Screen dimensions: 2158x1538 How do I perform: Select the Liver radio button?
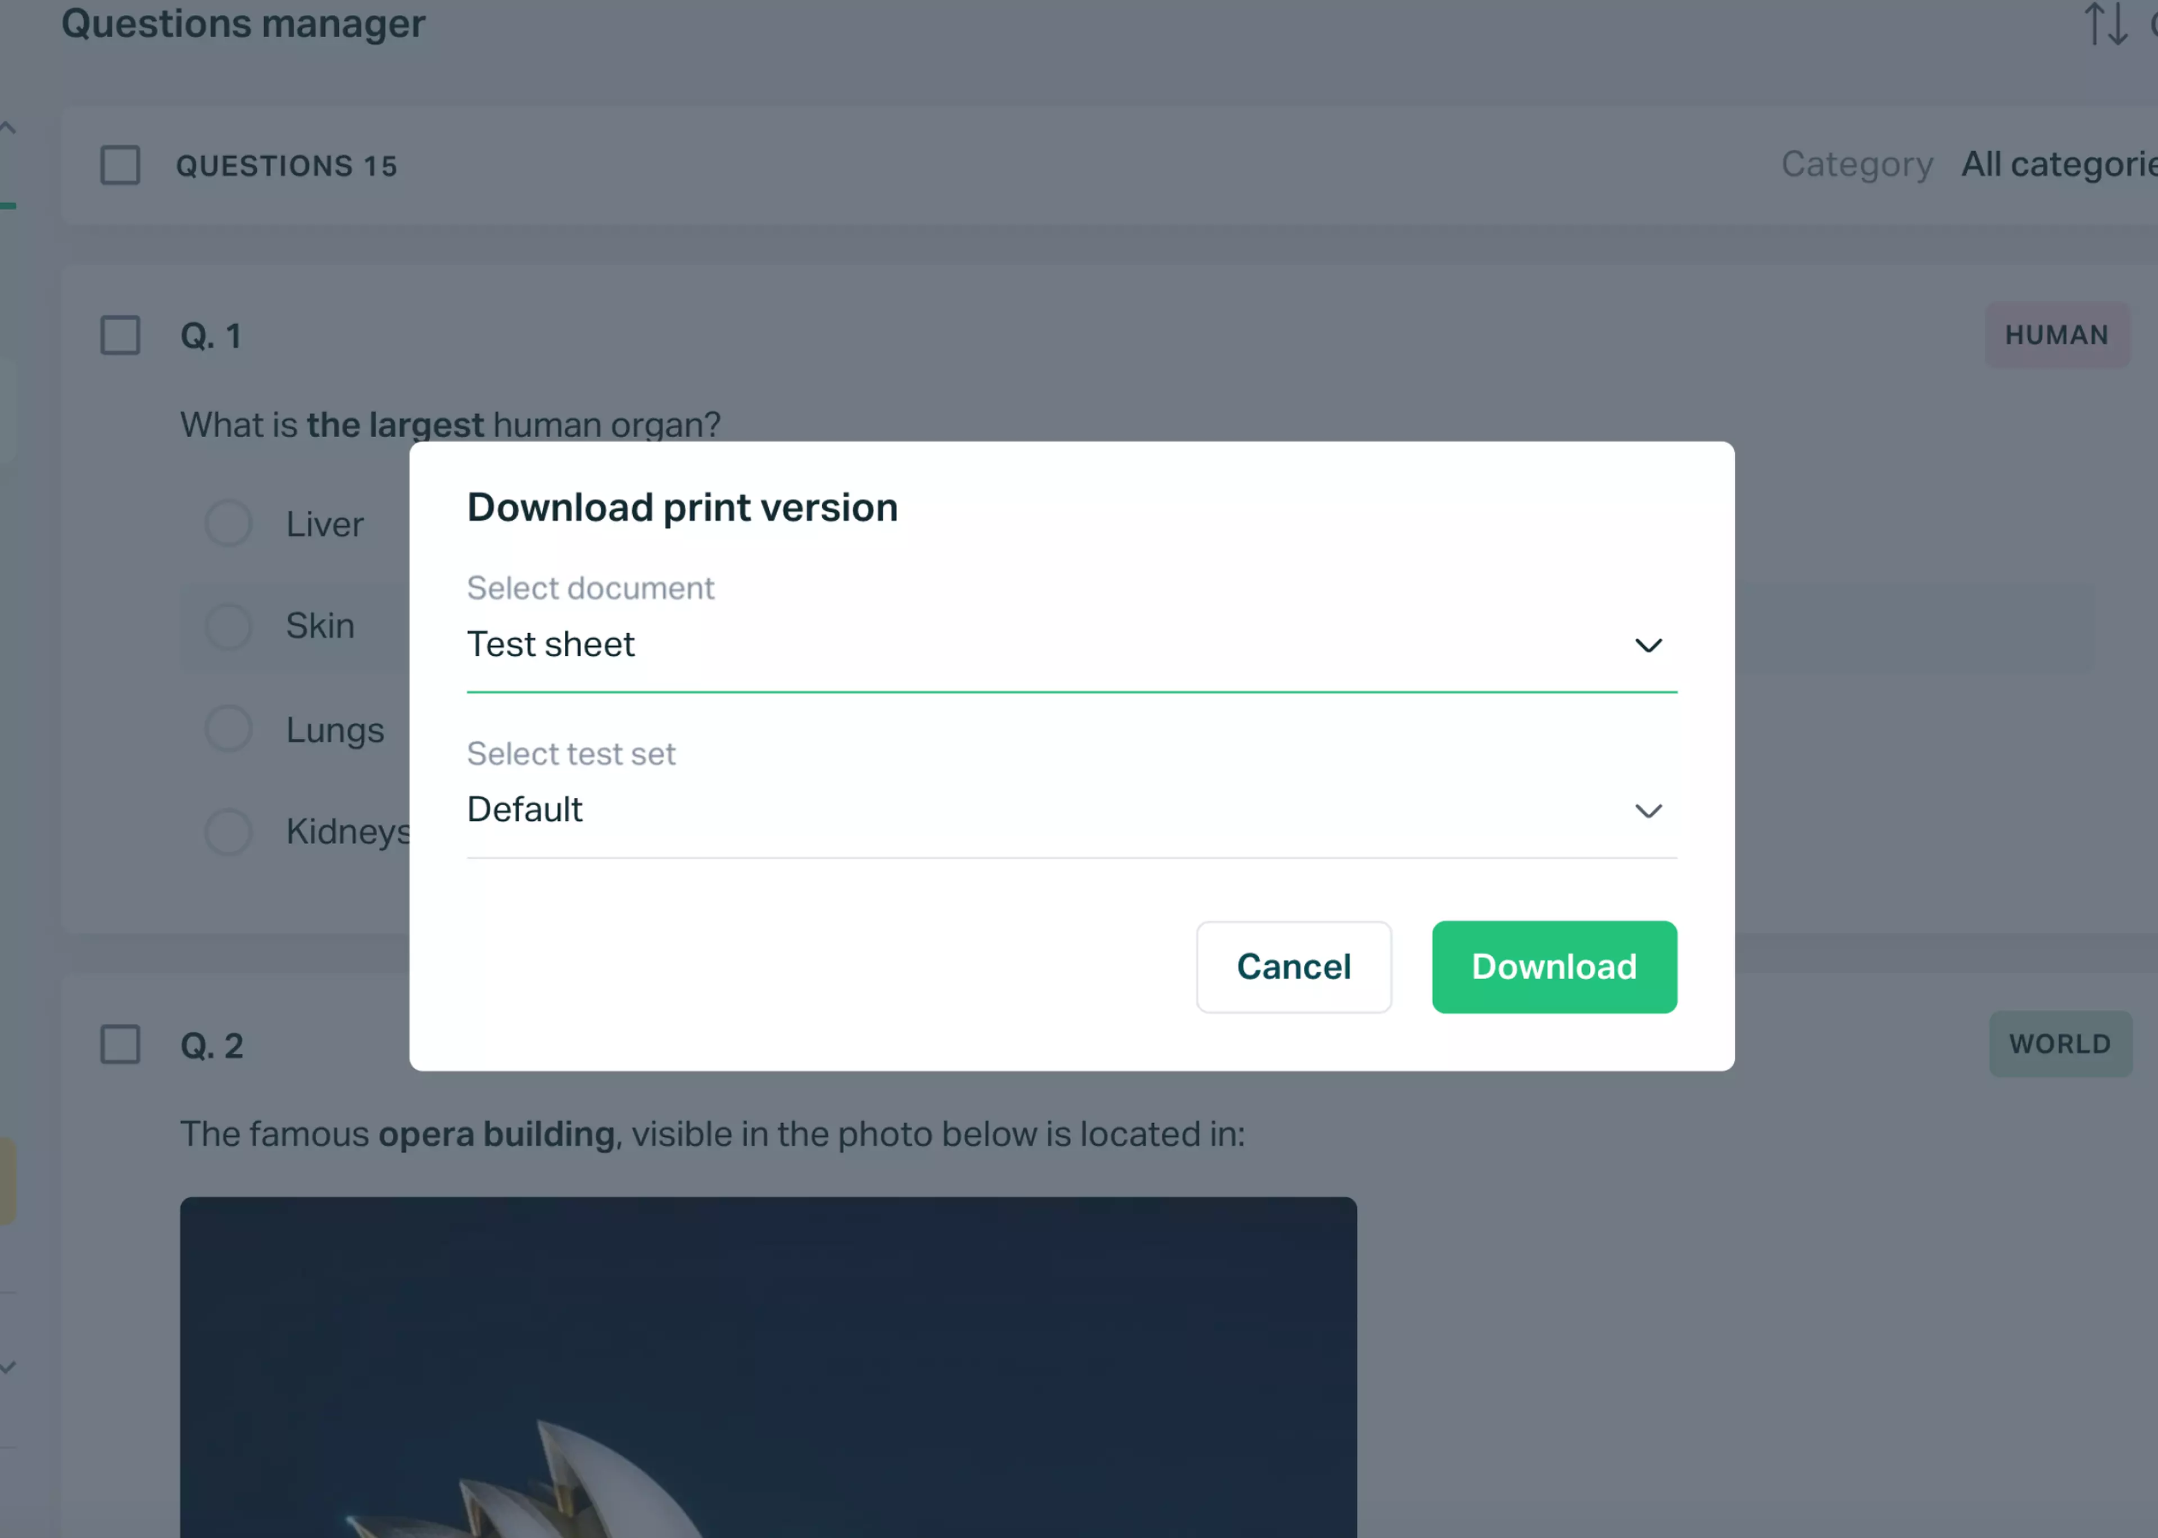click(x=230, y=523)
